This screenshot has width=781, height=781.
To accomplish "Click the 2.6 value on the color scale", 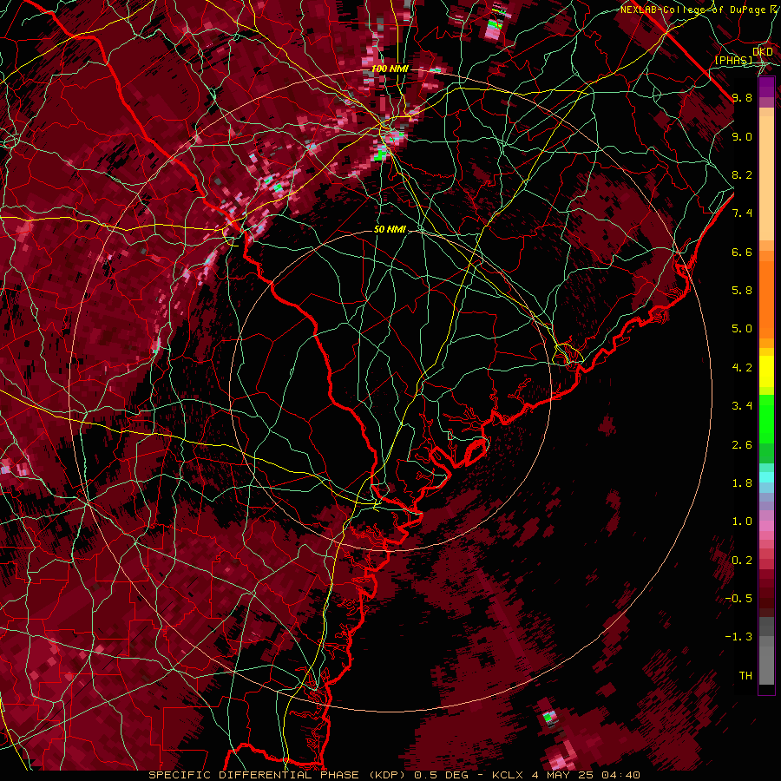I will click(742, 445).
